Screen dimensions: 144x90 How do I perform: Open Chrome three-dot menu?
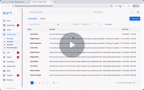pyautogui.click(x=142, y=6)
